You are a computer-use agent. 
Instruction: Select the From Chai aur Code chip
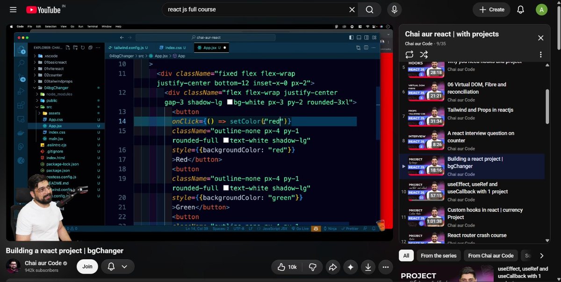click(x=491, y=255)
